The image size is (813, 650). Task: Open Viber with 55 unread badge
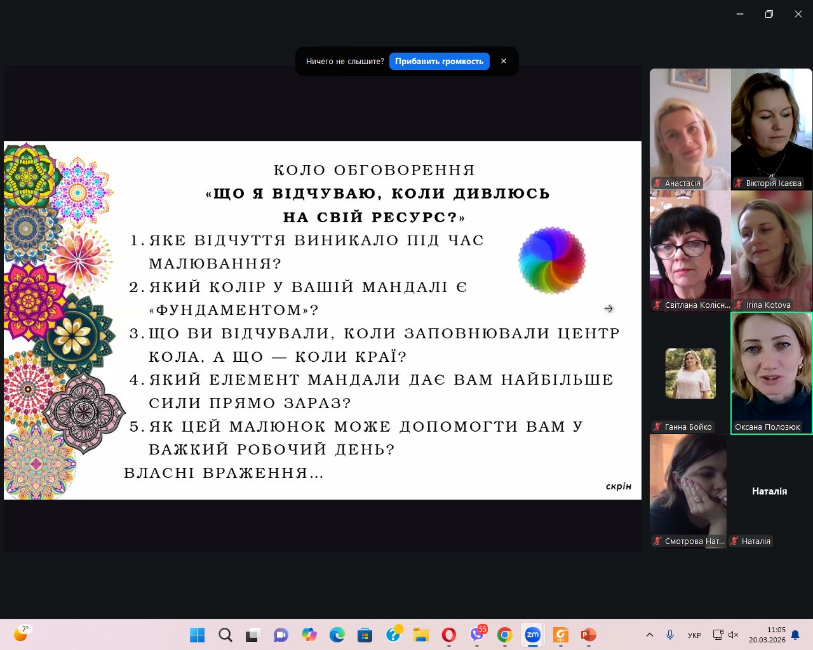click(x=477, y=635)
